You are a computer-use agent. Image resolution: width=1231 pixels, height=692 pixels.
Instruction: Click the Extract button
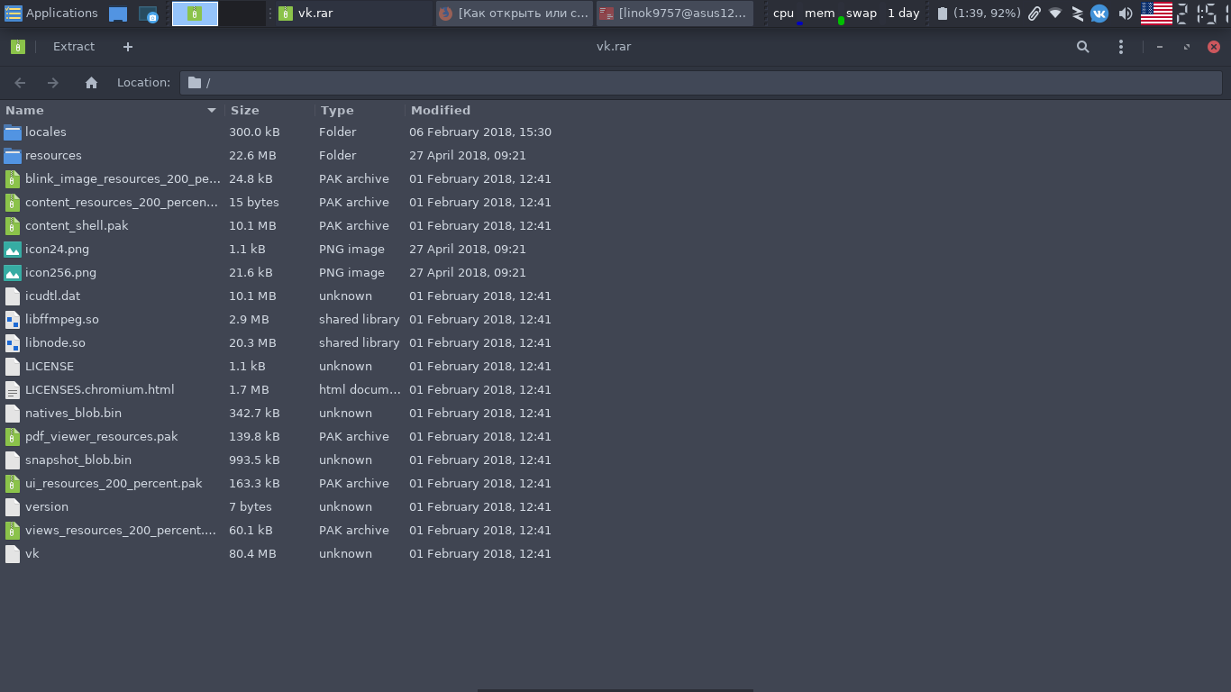click(73, 47)
